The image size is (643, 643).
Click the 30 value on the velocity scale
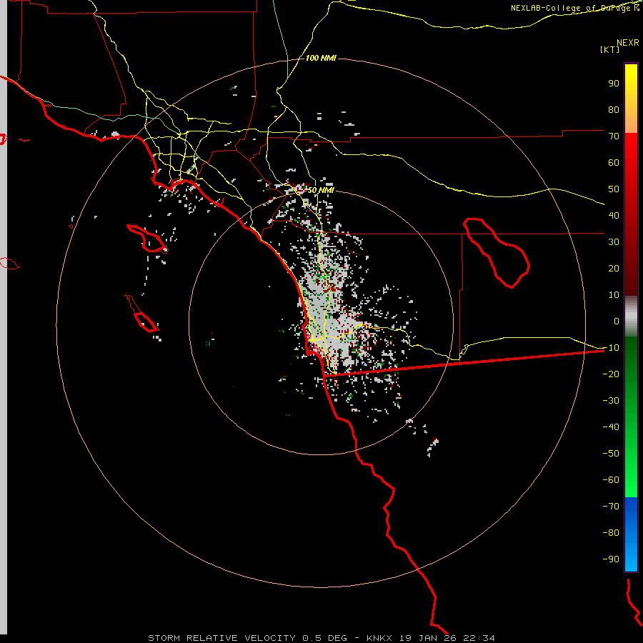pyautogui.click(x=614, y=242)
